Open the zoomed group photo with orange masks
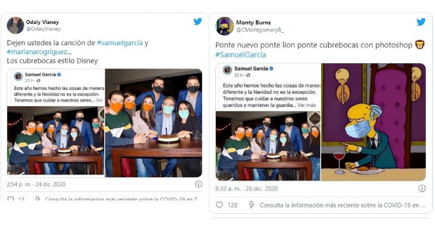The image size is (435, 226). (153, 123)
